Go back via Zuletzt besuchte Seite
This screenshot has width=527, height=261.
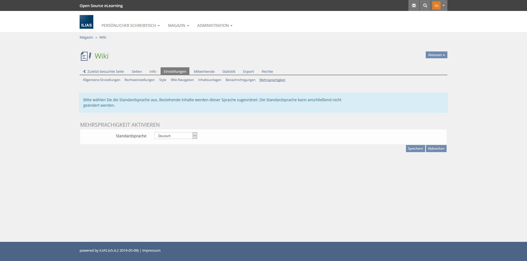point(103,71)
